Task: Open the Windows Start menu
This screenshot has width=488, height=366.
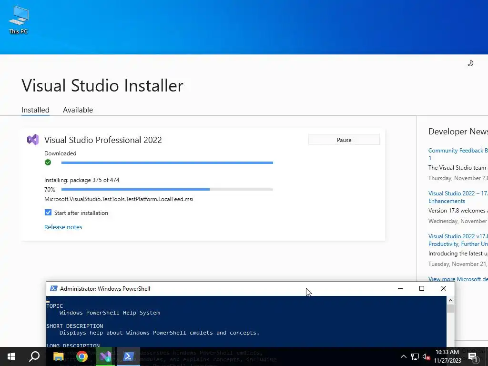Action: (11, 356)
